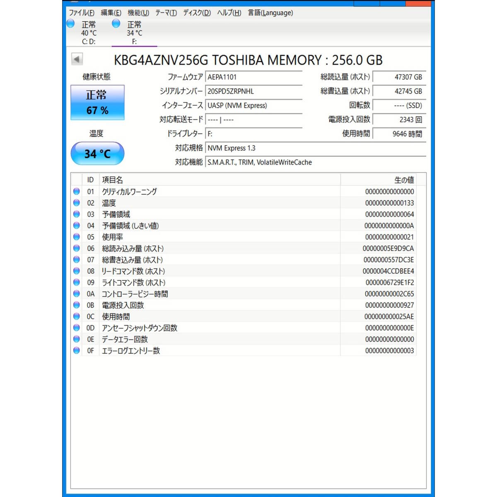
Task: Click power-on hours value 9646 時間
Action: click(399, 134)
